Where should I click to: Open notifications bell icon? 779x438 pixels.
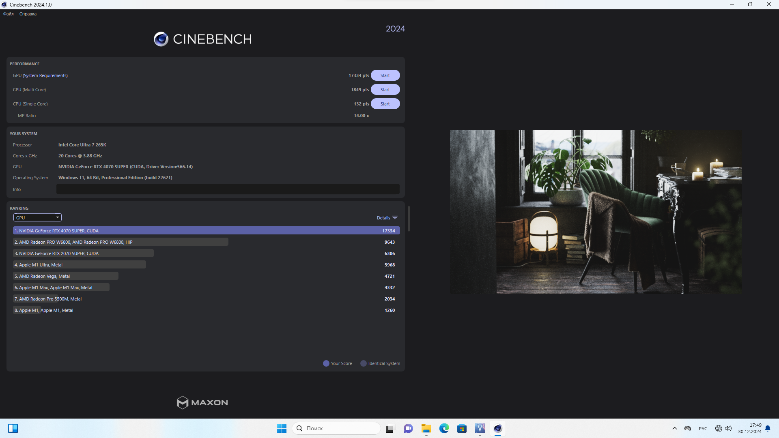[x=768, y=428]
